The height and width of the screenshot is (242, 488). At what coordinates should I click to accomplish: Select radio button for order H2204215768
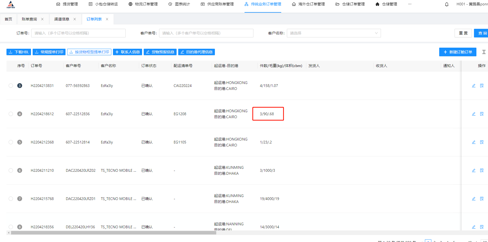11,199
